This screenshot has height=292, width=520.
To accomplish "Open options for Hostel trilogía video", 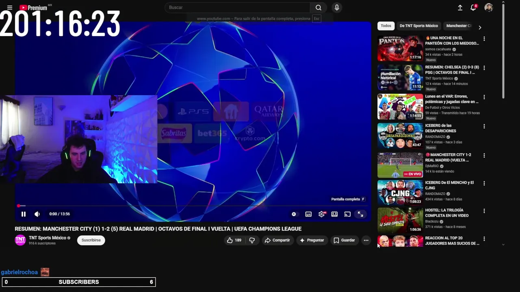I will [x=484, y=211].
